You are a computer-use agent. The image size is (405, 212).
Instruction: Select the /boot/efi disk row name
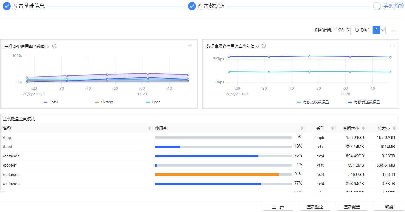(x=10, y=165)
